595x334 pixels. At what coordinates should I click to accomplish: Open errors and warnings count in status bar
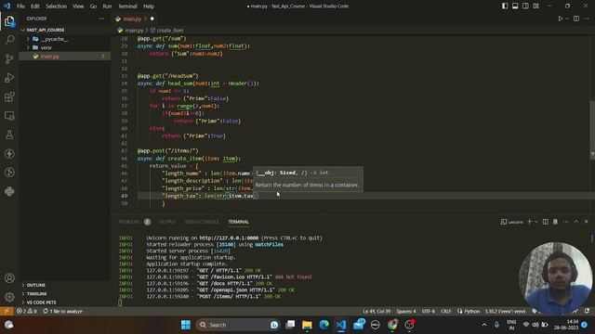pyautogui.click(x=27, y=312)
